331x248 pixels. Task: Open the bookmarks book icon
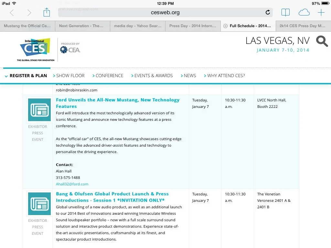point(285,13)
